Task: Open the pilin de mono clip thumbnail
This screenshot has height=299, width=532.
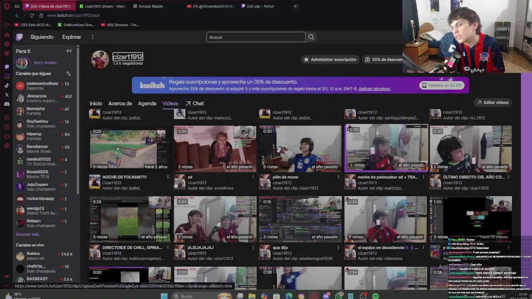Action: pyautogui.click(x=300, y=148)
